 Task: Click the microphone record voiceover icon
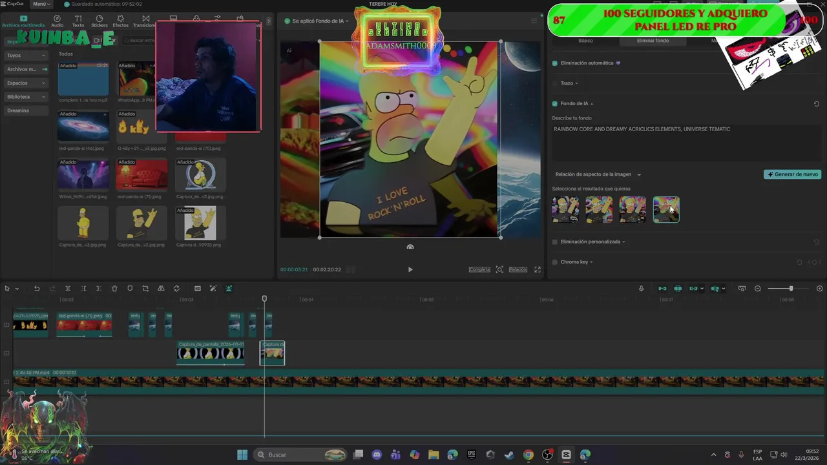[x=641, y=289]
